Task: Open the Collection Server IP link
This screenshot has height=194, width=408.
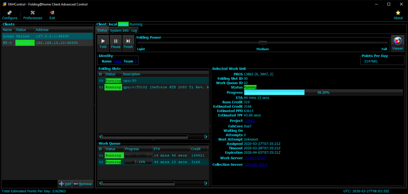Action: (256, 165)
